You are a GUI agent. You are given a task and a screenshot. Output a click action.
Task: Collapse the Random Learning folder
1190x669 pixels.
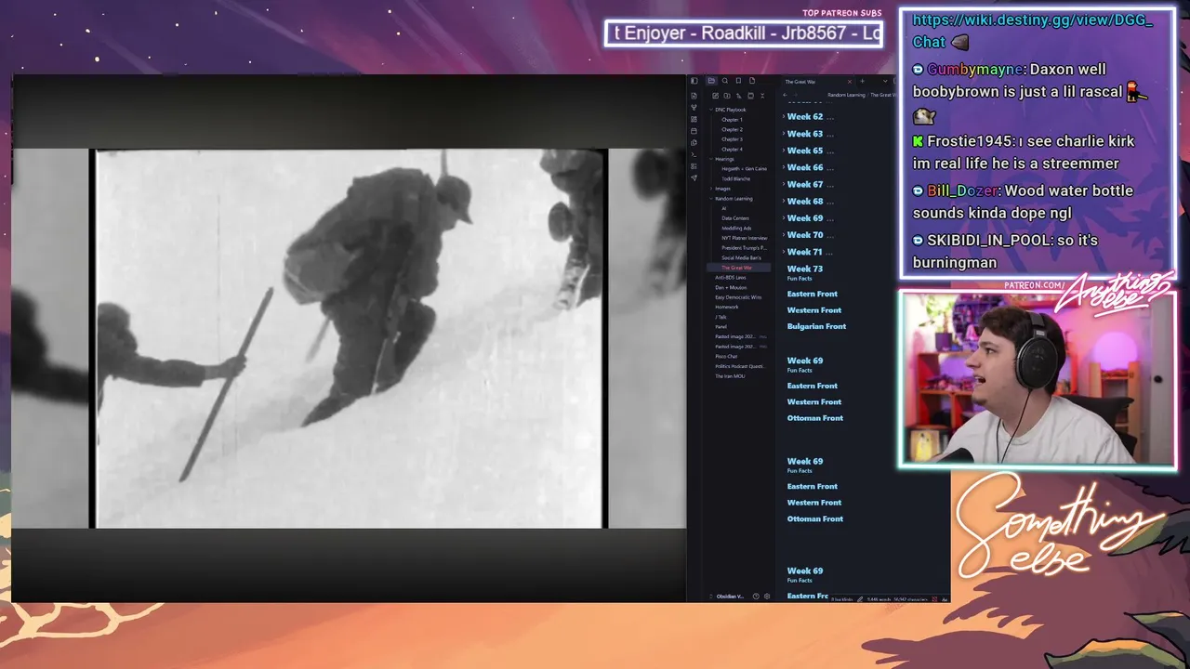click(x=734, y=199)
